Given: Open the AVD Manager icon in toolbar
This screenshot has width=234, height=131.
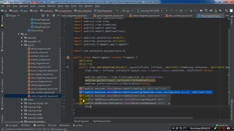Looking at the screenshot, I should click(x=216, y=11).
